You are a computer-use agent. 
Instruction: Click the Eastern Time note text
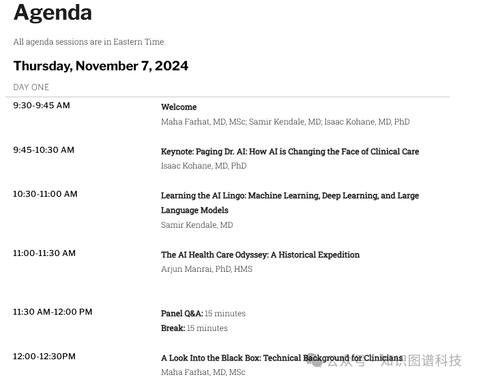90,41
